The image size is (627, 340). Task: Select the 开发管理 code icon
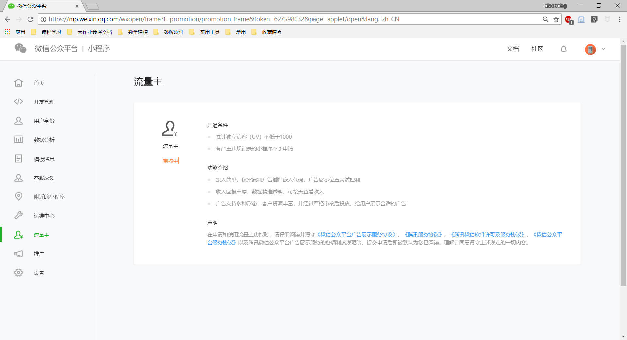18,102
